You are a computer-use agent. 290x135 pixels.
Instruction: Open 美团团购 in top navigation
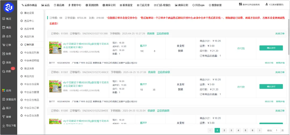point(92,5)
